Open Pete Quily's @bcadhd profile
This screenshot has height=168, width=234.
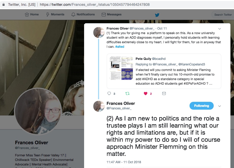point(159,59)
